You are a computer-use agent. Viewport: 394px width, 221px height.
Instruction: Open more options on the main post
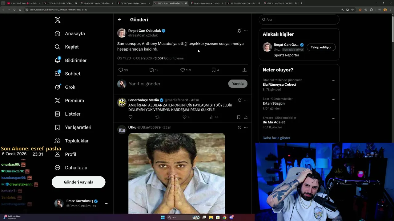[x=246, y=31]
